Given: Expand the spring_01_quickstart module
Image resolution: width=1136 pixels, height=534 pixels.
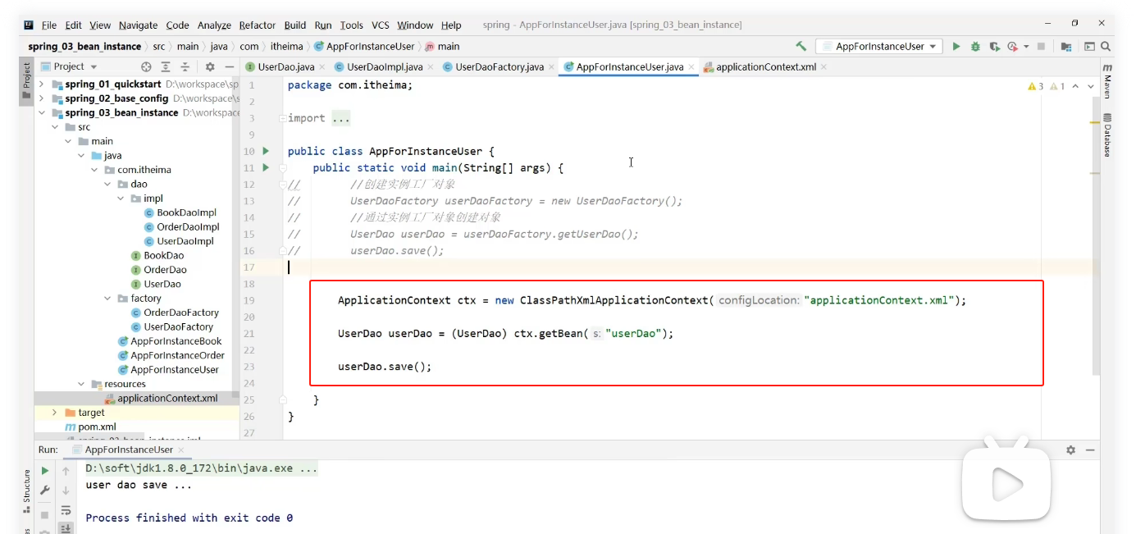Looking at the screenshot, I should (42, 84).
